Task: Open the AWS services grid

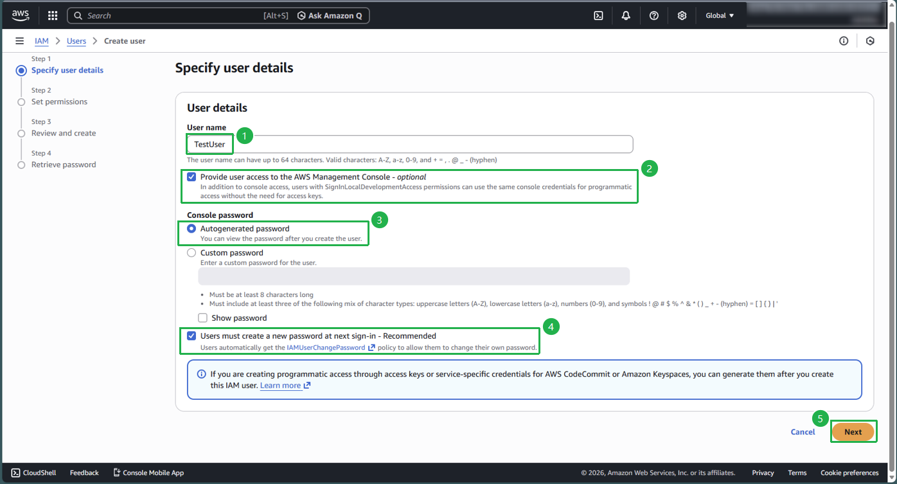Action: 52,15
